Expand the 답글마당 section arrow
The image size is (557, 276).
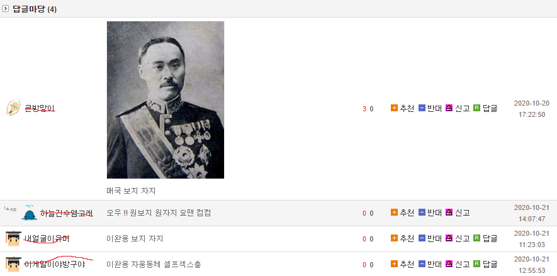[x=5, y=9]
